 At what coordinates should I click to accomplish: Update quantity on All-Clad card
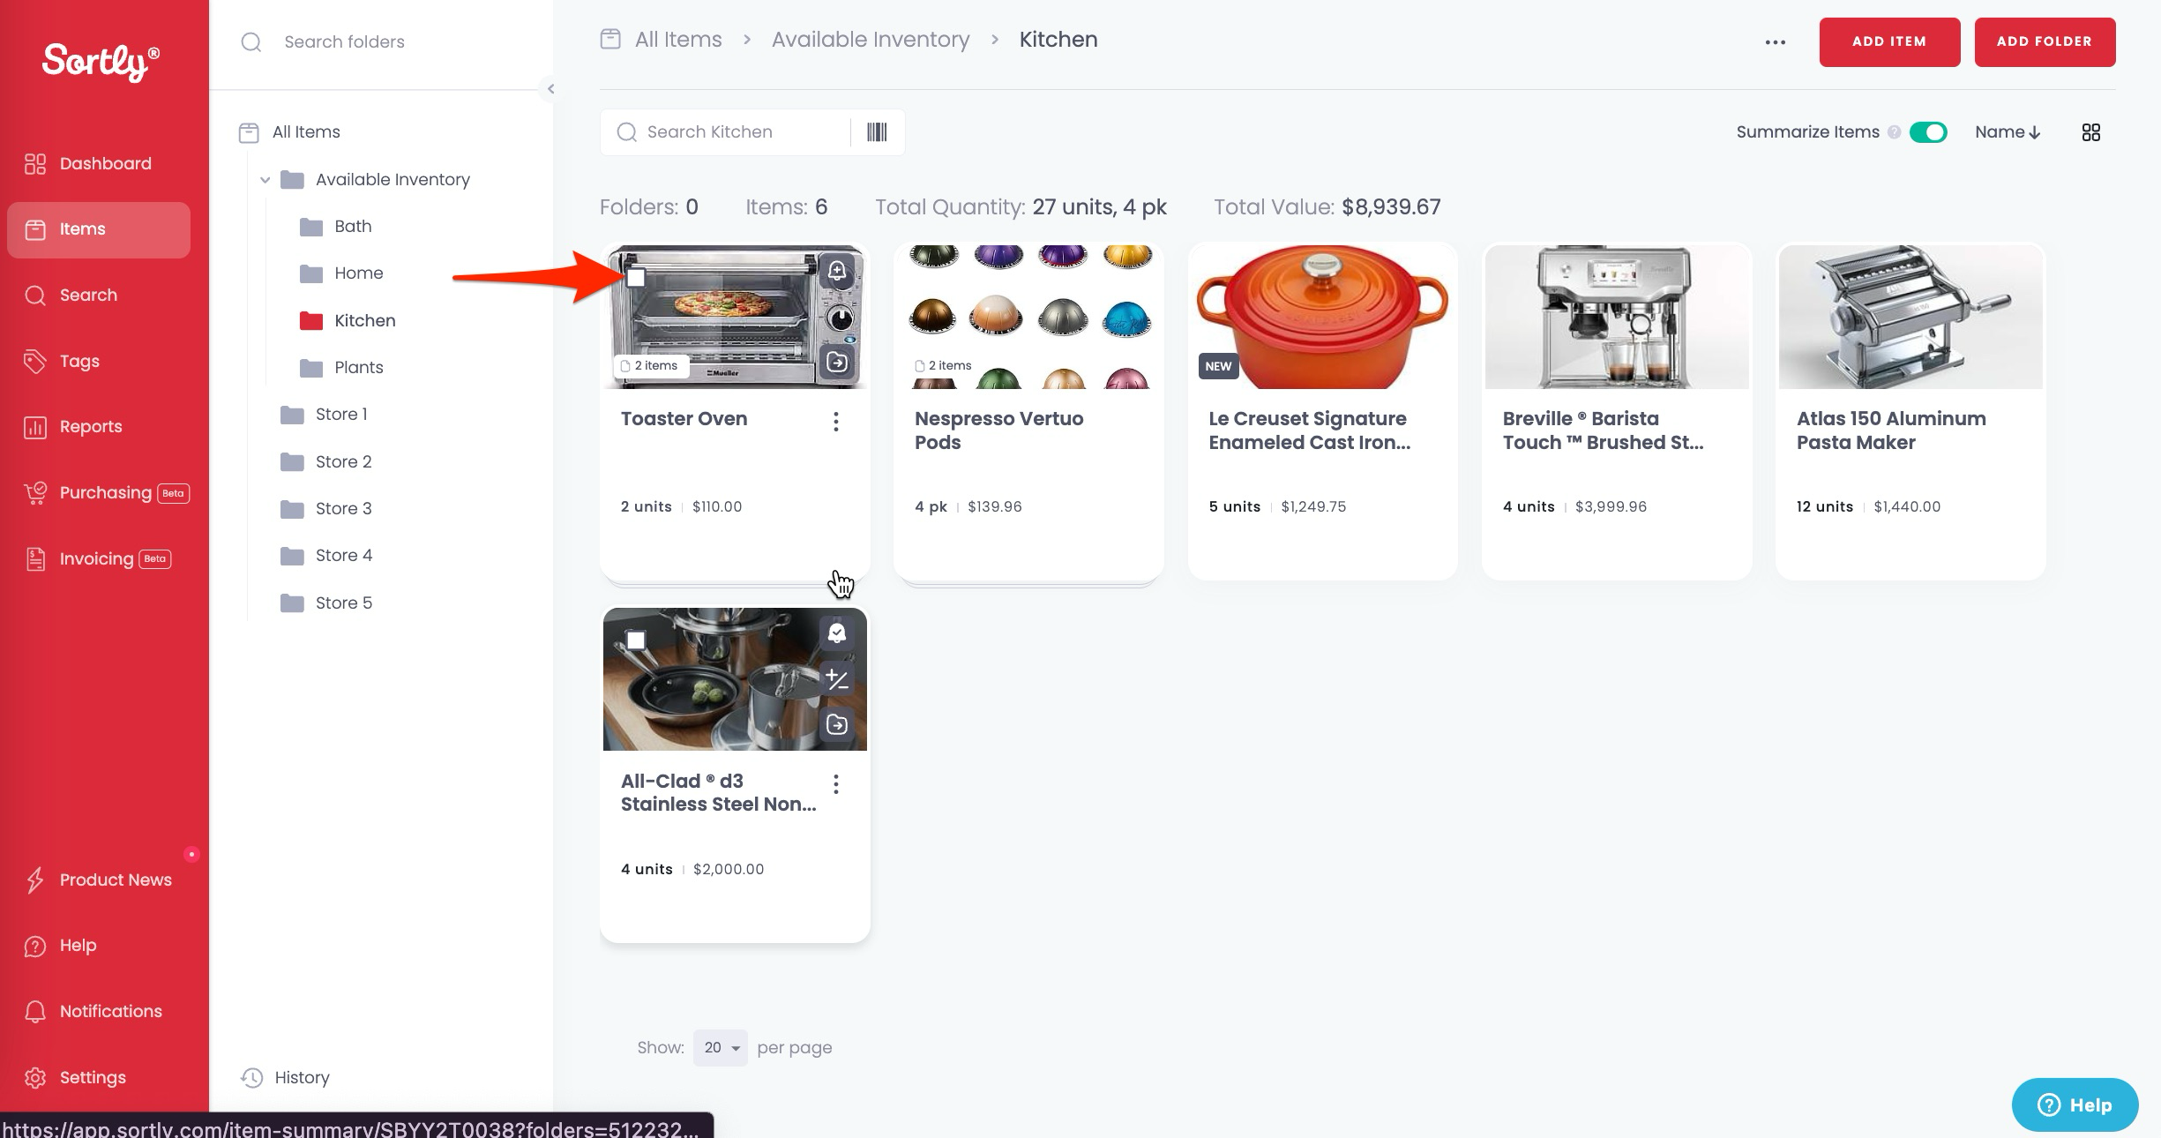point(837,679)
